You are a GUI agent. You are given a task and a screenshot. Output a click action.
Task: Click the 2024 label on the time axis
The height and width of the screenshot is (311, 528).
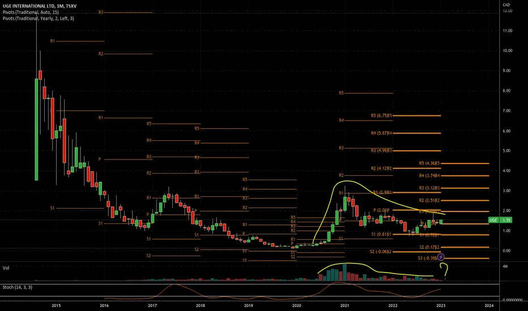tap(489, 305)
